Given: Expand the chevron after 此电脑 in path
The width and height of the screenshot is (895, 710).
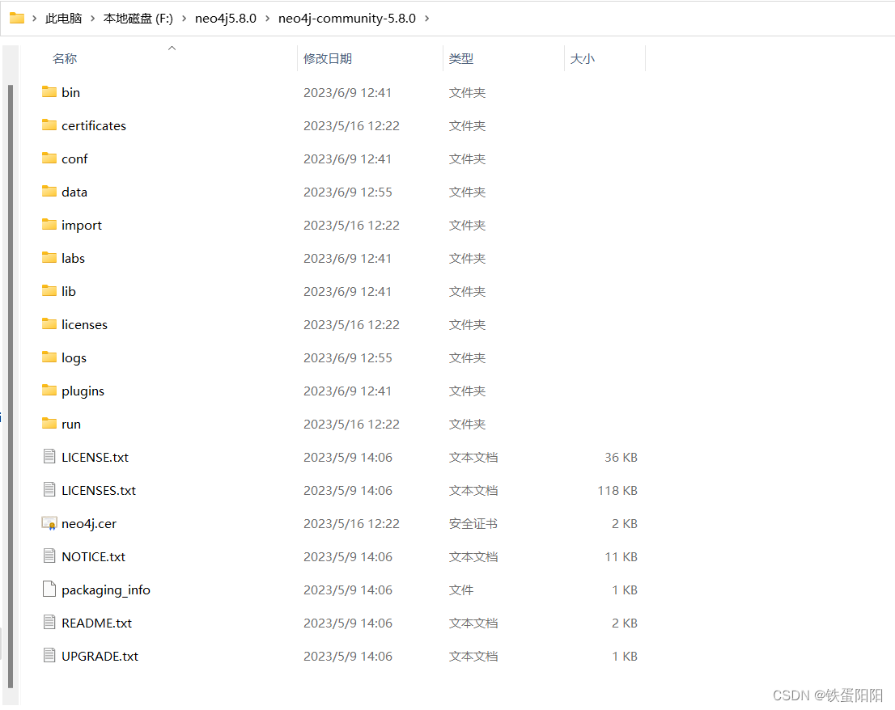Looking at the screenshot, I should pyautogui.click(x=92, y=19).
